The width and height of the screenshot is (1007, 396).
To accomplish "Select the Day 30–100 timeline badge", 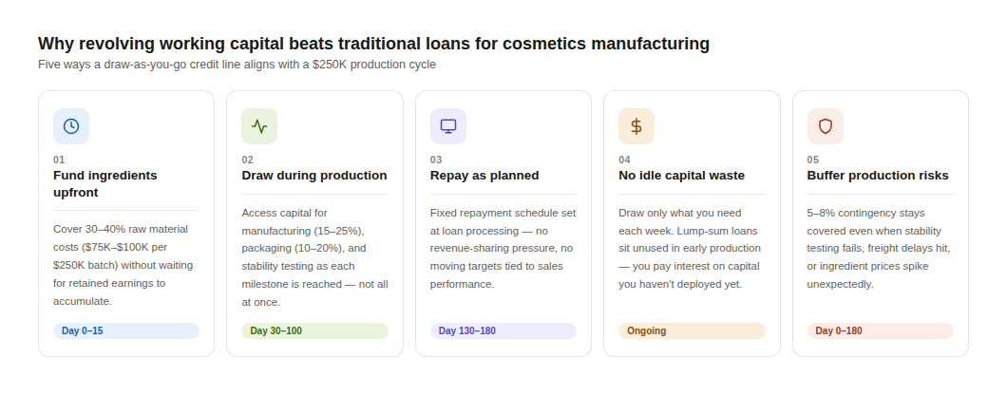I will tap(314, 330).
